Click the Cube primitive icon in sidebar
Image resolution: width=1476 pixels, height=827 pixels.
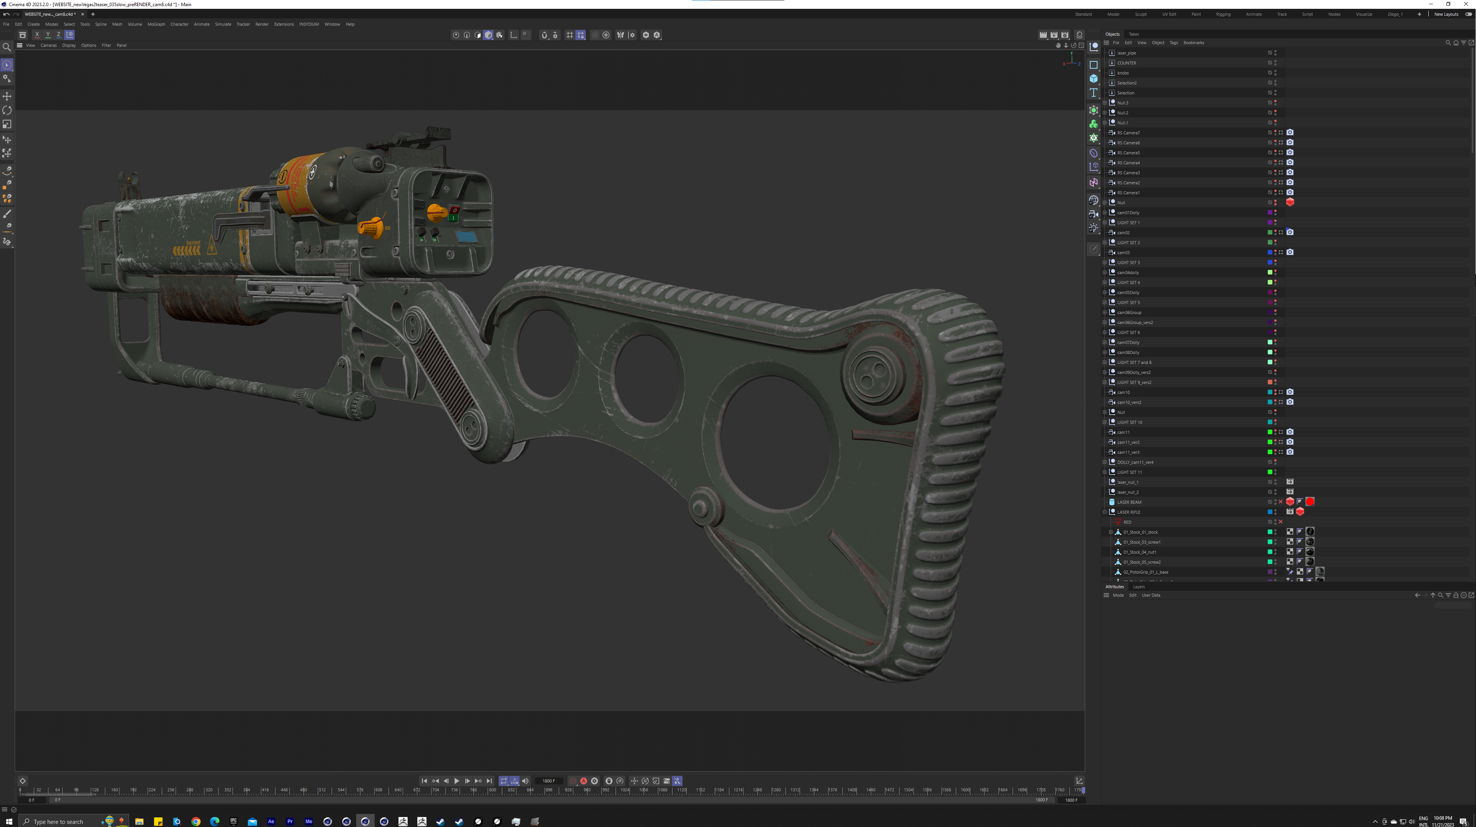(x=1093, y=78)
